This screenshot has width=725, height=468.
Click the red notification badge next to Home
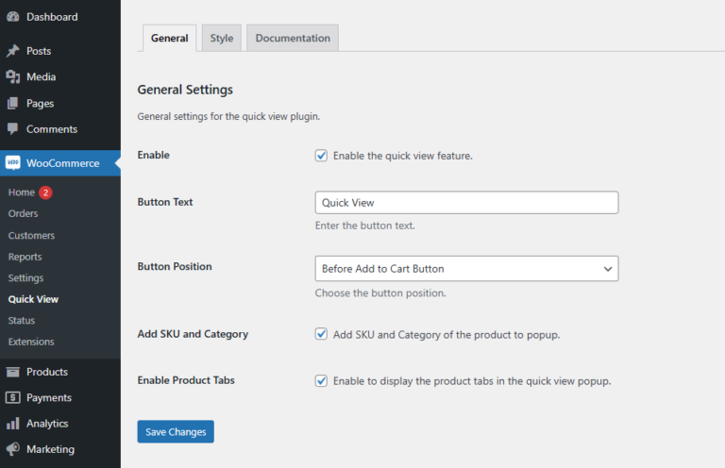pos(45,192)
